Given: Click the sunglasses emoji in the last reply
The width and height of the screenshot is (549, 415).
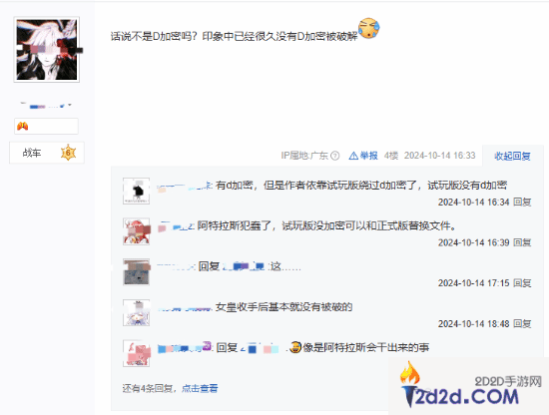Looking at the screenshot, I should 295,347.
